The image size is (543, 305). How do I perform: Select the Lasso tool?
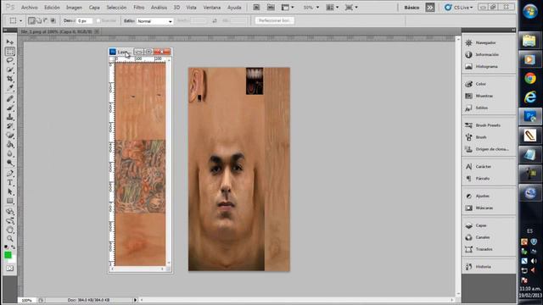coord(9,61)
